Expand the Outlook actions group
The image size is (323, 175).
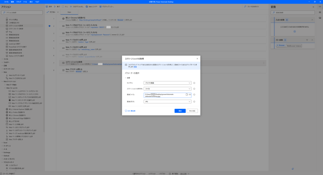[x=2, y=156]
